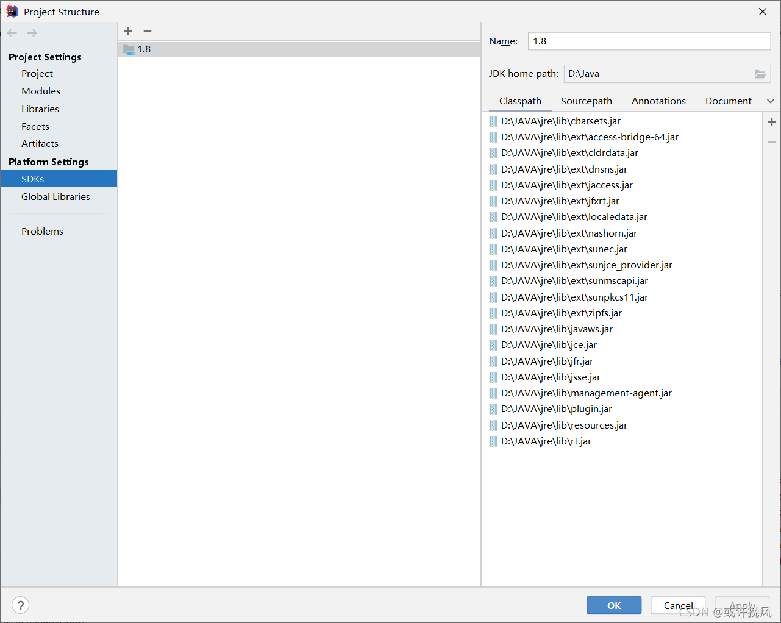Image resolution: width=781 pixels, height=623 pixels.
Task: Open the Problems section
Action: (42, 231)
